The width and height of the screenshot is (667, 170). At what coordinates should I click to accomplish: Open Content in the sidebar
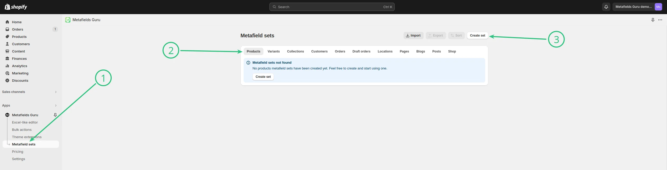(x=31, y=51)
